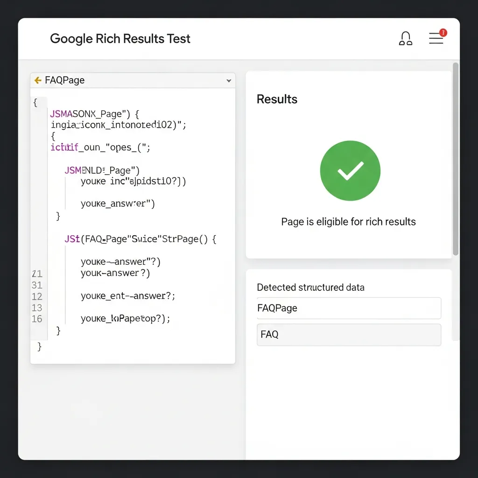Click the Google Rich Results Test title
The width and height of the screenshot is (478, 478).
[120, 39]
